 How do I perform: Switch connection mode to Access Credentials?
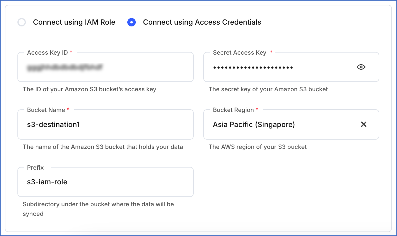click(x=132, y=22)
